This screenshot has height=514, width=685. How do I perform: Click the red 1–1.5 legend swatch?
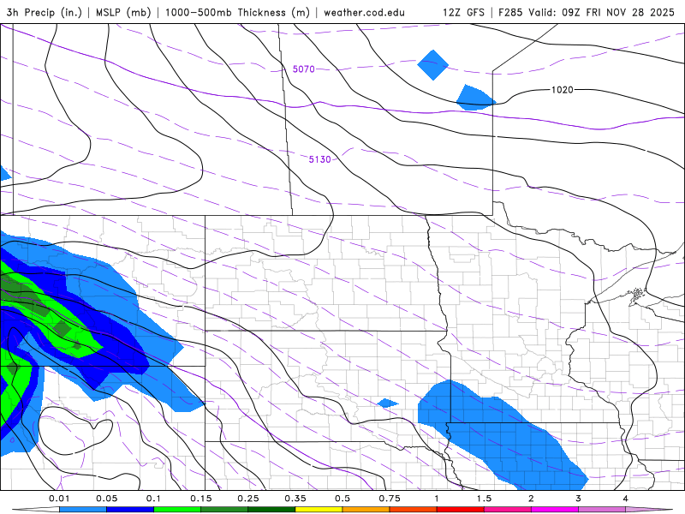coord(461,510)
